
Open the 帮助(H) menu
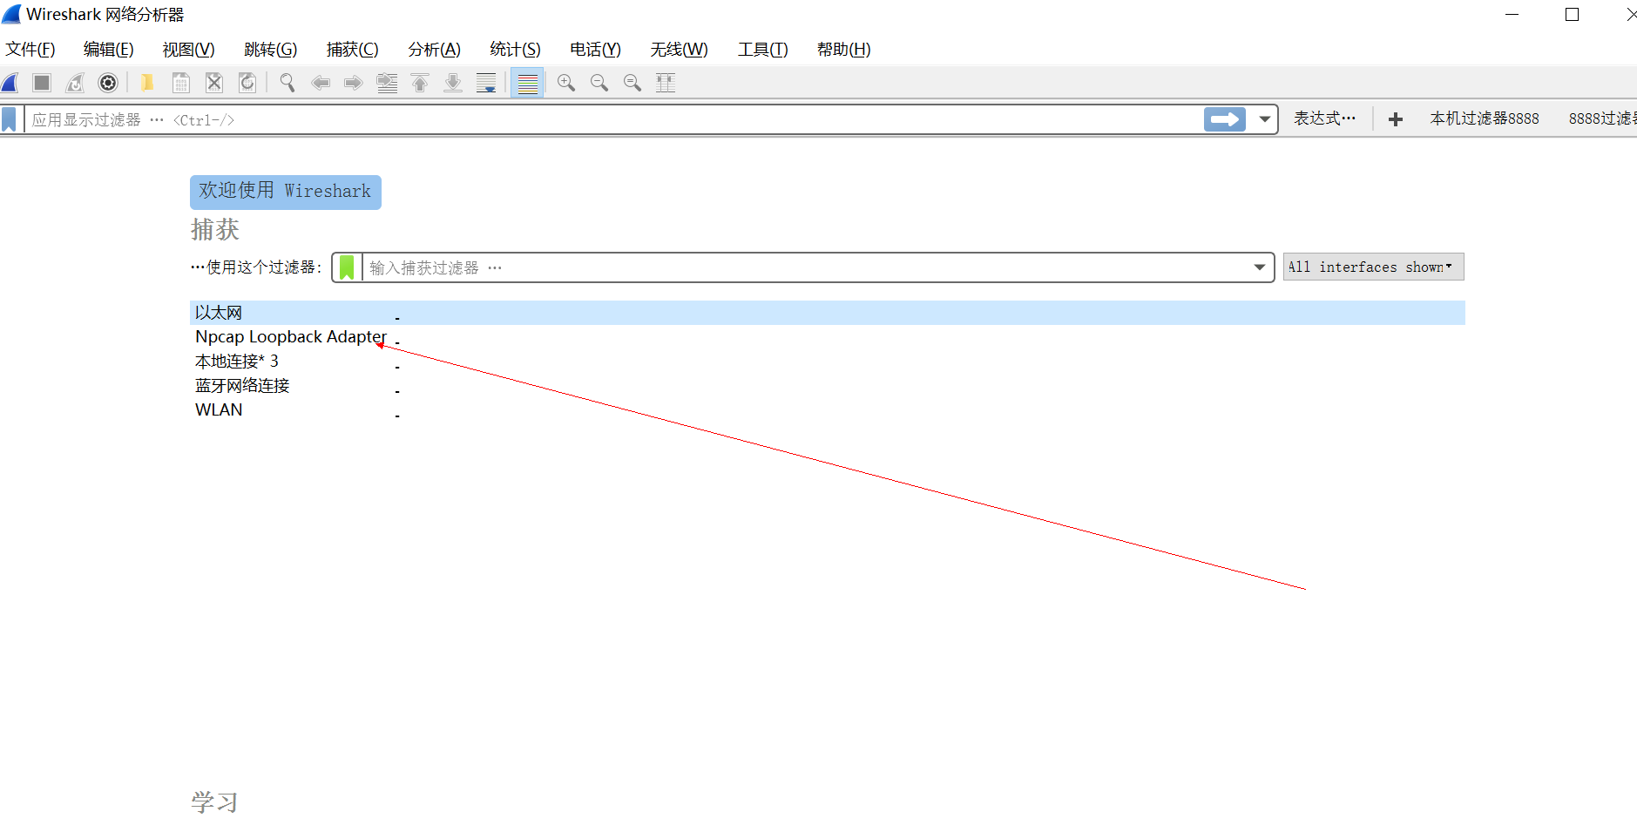[x=844, y=50]
